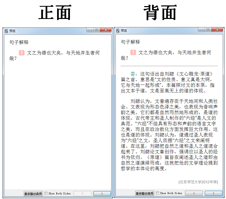This screenshot has width=226, height=199.
Task: Go to next card in left window
Action: tap(102, 194)
